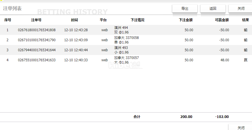Click the 下注金额 column header
This screenshot has height=130, width=252.
185,20
